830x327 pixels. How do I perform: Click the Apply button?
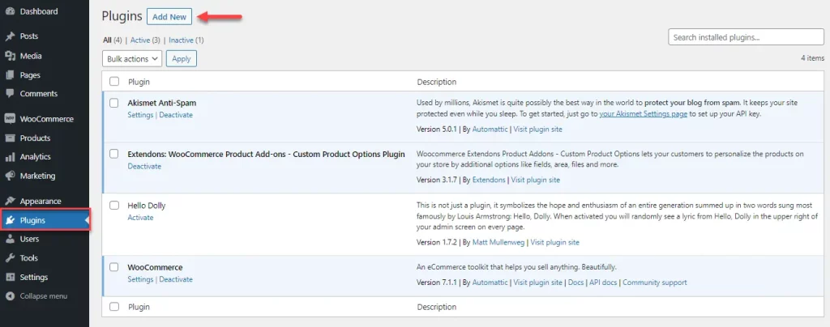click(182, 58)
